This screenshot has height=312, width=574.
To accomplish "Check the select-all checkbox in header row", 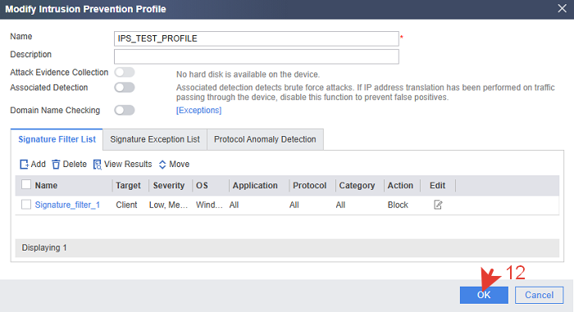I will (x=26, y=184).
